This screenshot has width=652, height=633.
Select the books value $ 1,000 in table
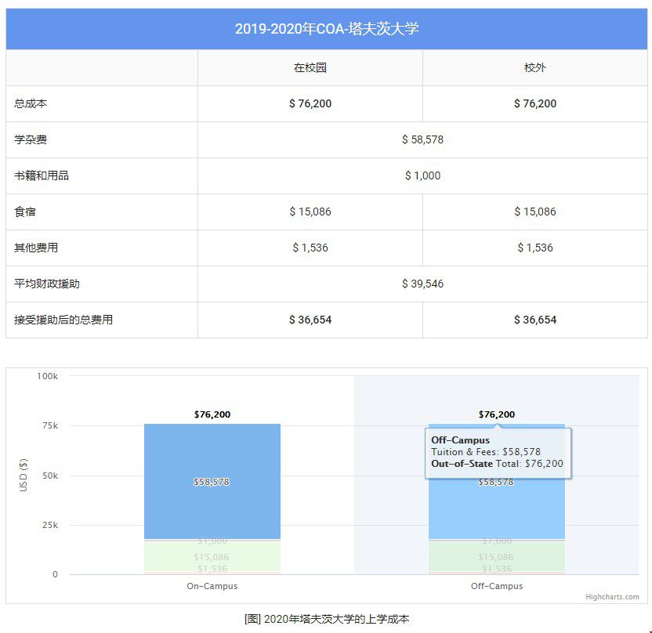(x=422, y=175)
